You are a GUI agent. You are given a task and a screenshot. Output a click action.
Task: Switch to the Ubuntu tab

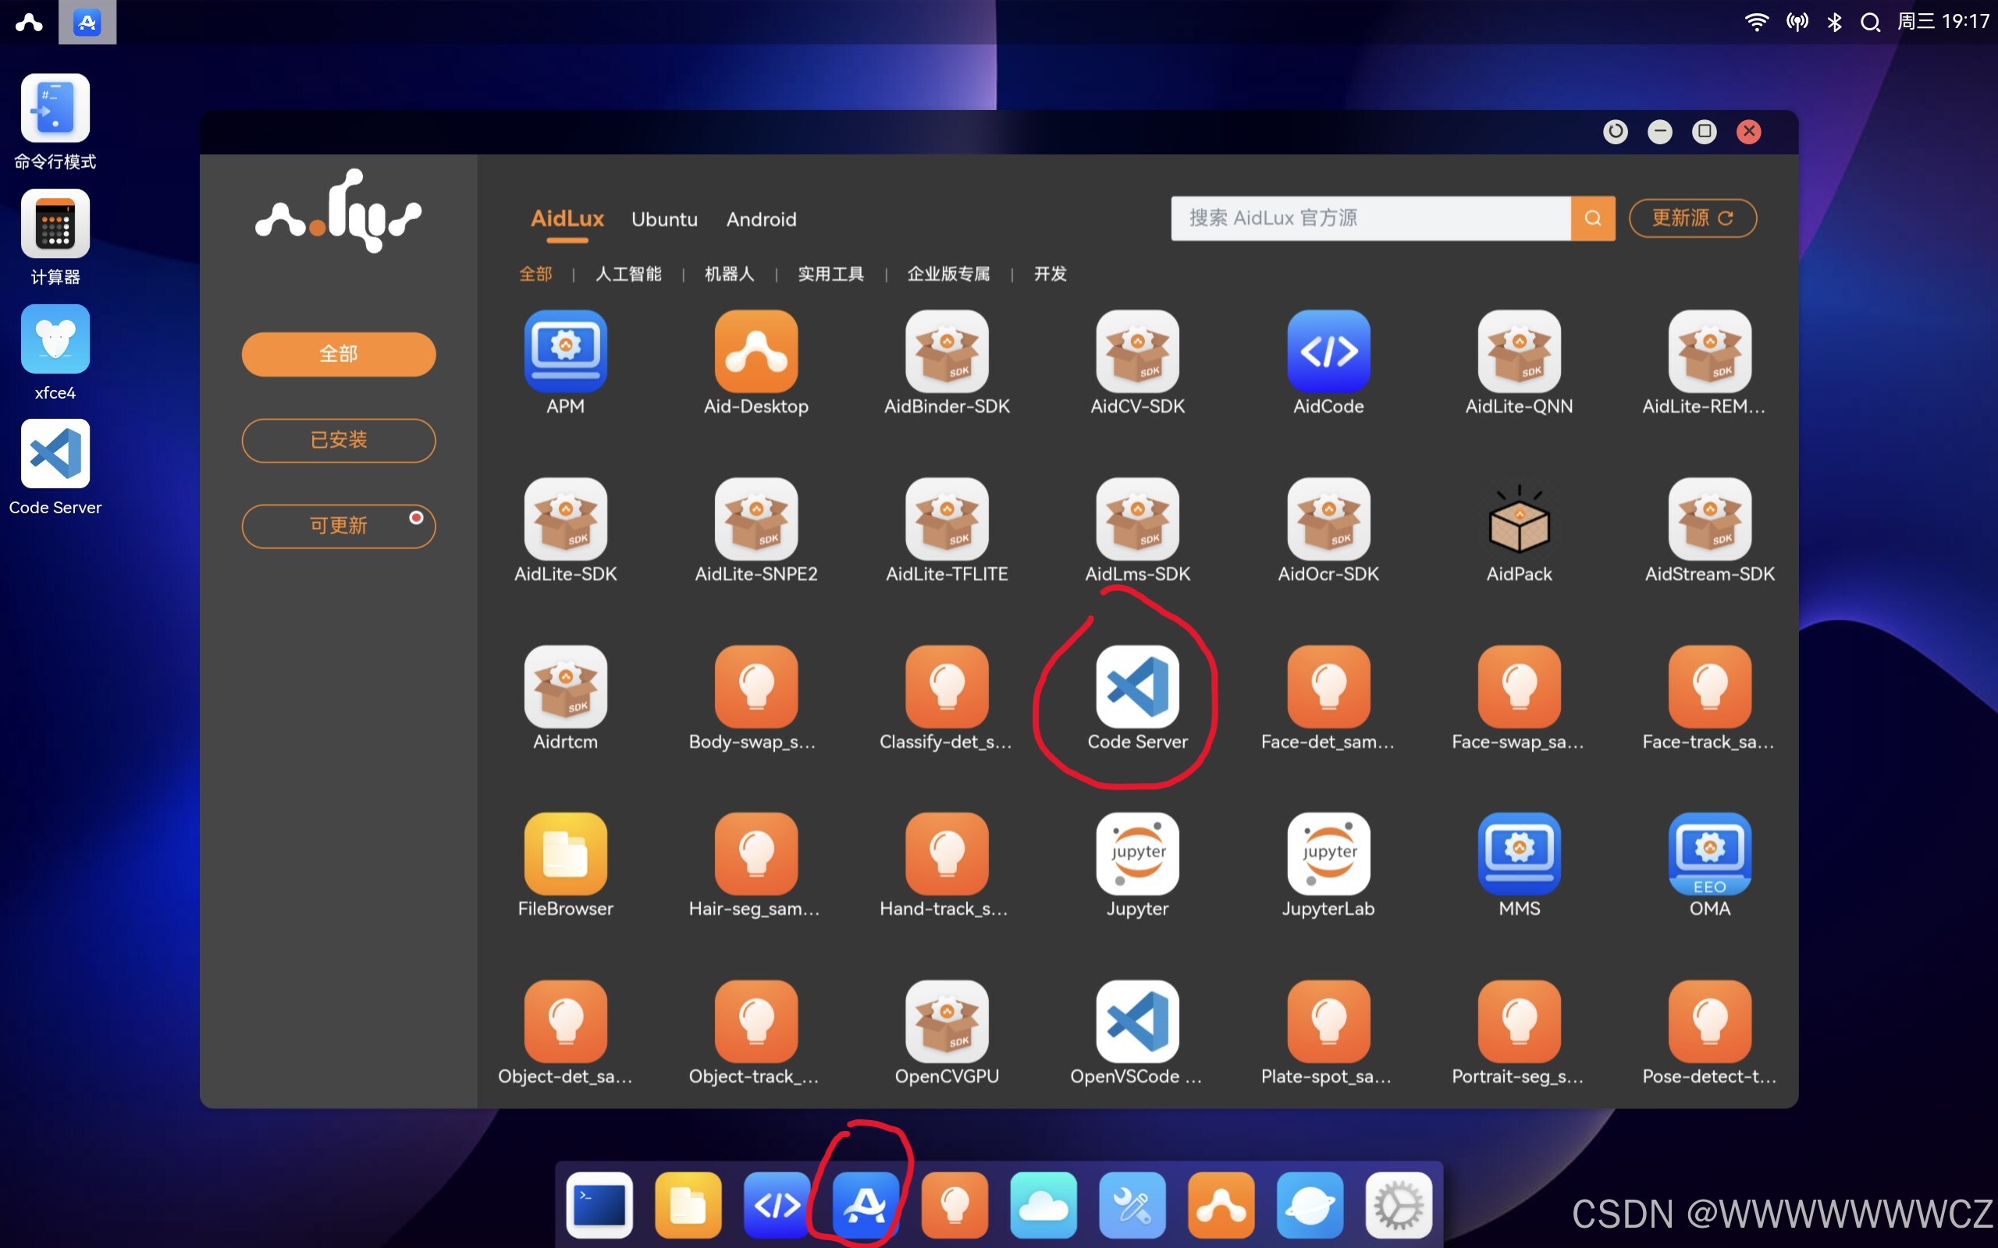(664, 219)
